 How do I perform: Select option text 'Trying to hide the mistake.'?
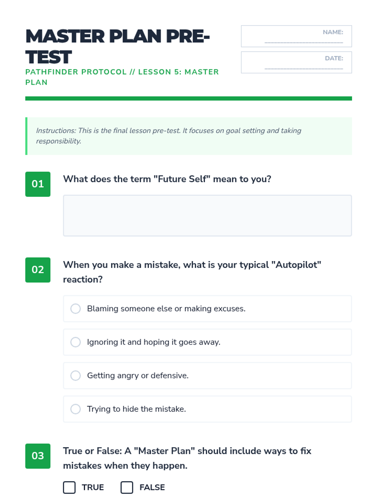pyautogui.click(x=136, y=409)
